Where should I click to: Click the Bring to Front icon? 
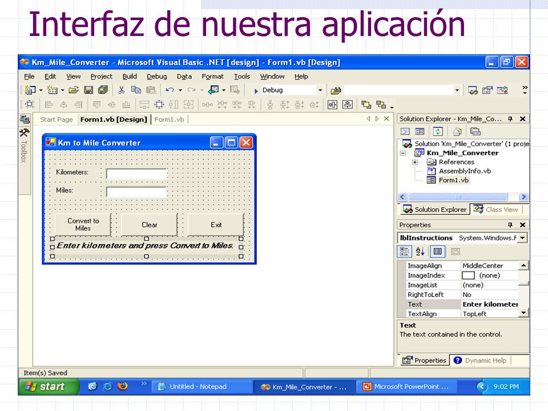pos(366,104)
